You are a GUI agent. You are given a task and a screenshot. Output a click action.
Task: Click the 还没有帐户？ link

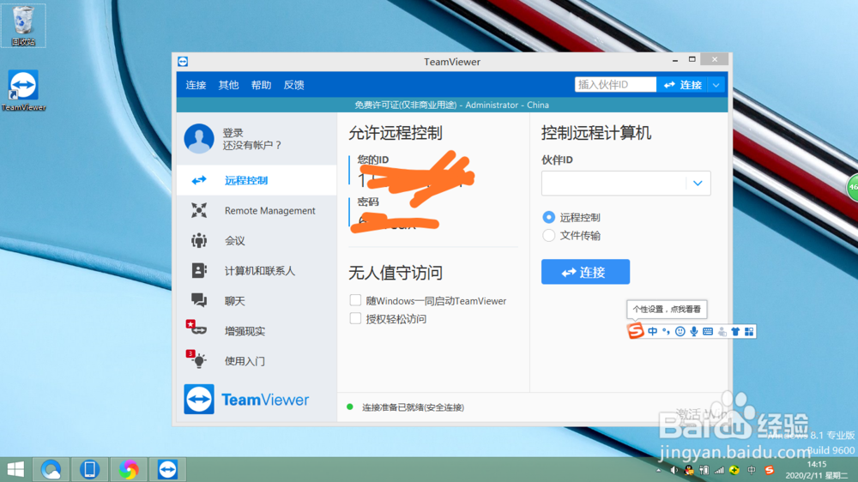252,145
